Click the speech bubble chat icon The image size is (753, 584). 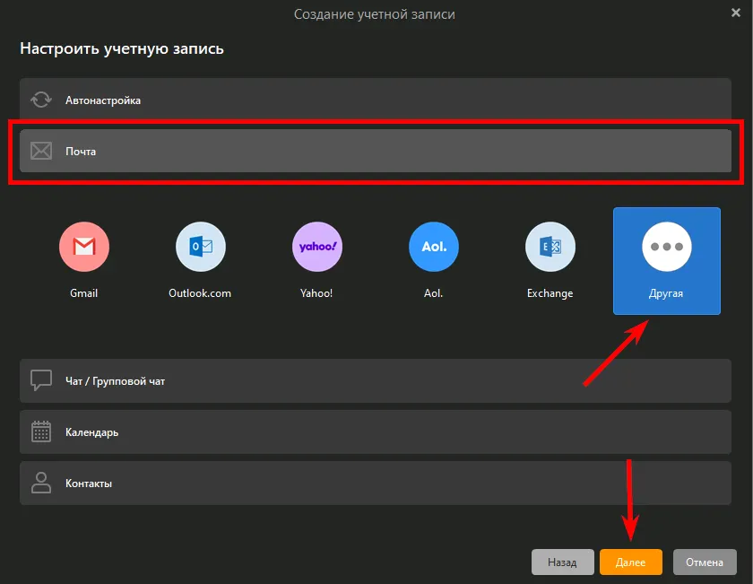click(41, 380)
